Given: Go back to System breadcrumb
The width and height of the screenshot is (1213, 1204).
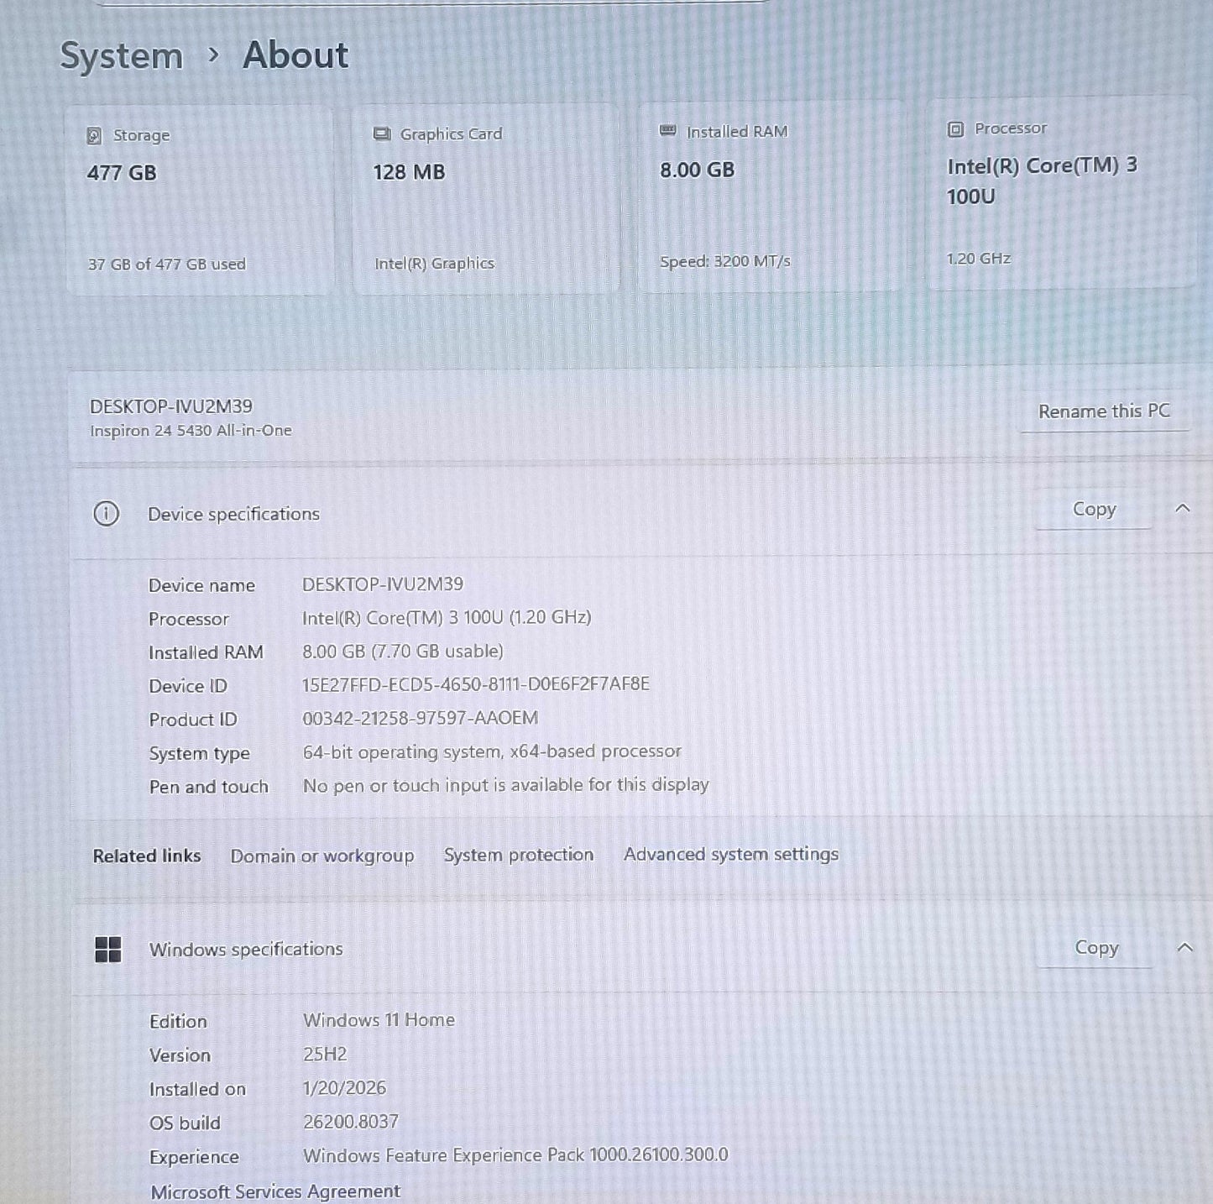Looking at the screenshot, I should pyautogui.click(x=122, y=56).
